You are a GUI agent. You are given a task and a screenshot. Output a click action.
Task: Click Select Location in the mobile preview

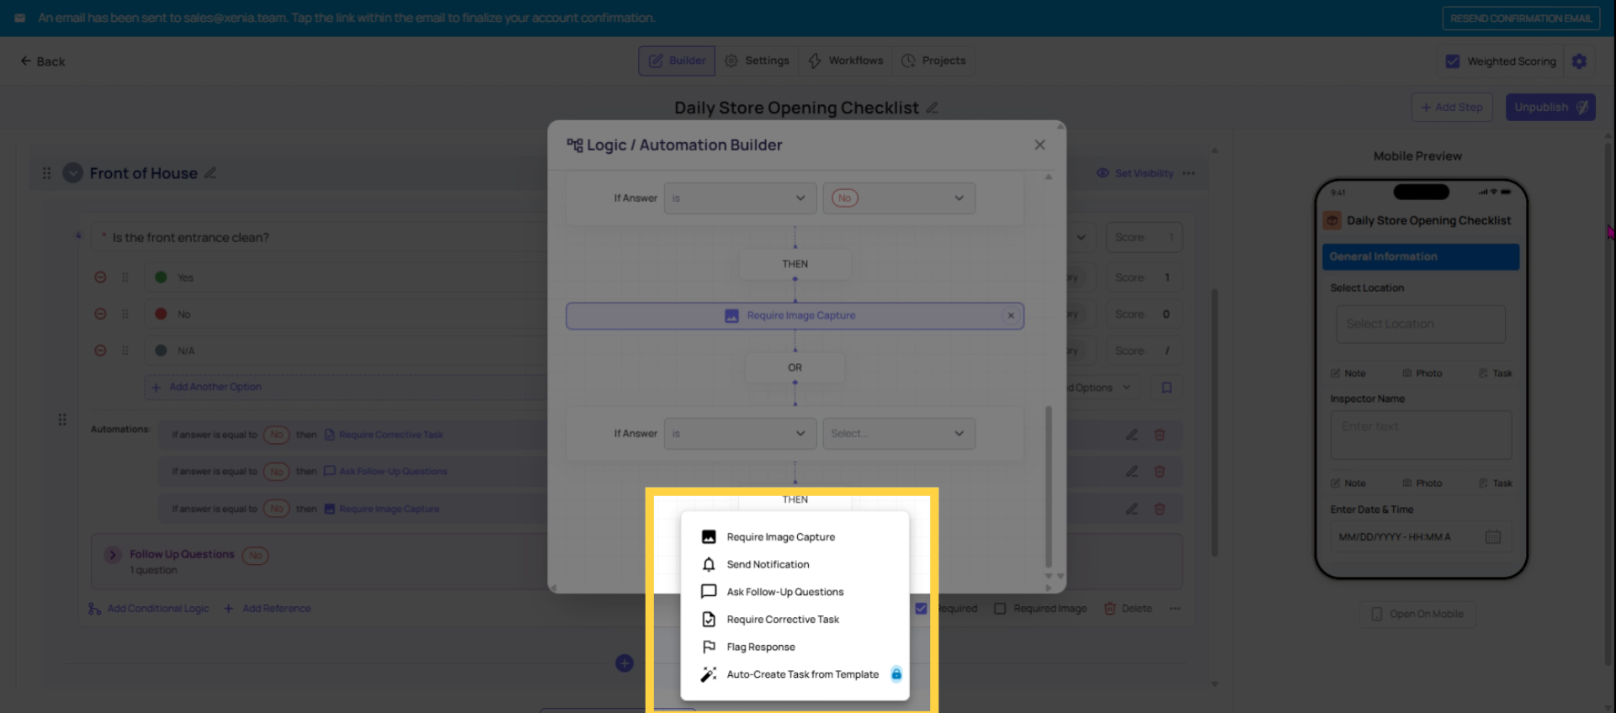1421,325
